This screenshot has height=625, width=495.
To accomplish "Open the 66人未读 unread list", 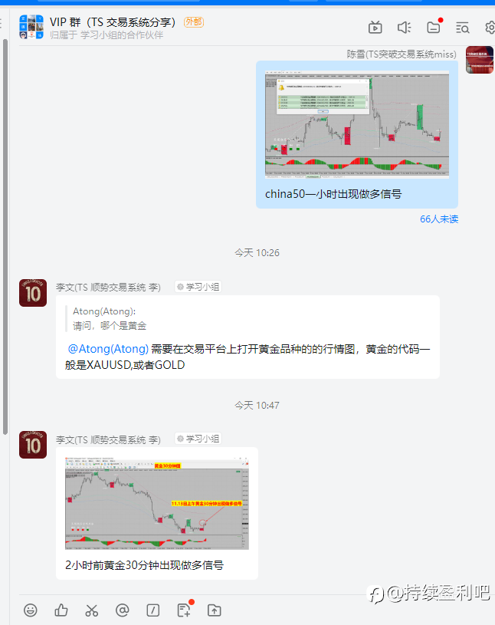I will [x=439, y=219].
